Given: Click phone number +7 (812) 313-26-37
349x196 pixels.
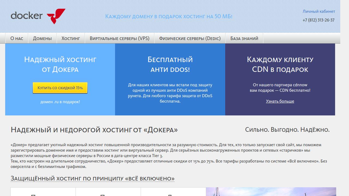Looking at the screenshot, I should click(318, 20).
